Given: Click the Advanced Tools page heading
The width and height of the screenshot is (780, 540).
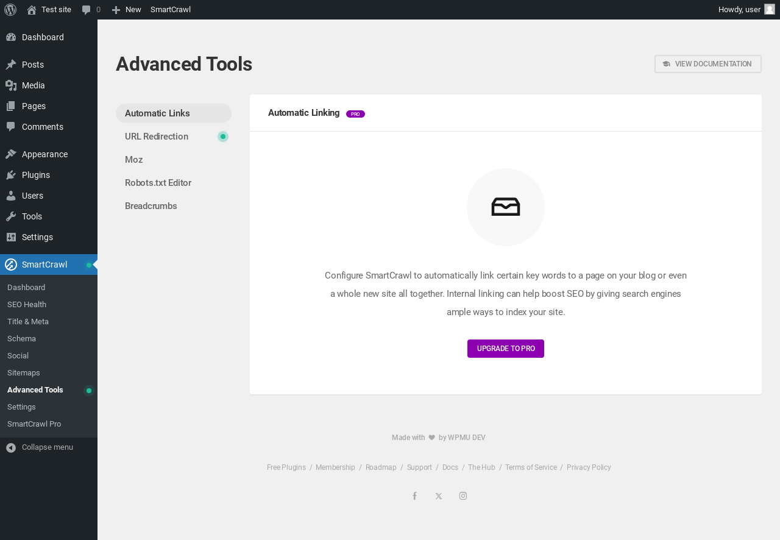Looking at the screenshot, I should (184, 64).
